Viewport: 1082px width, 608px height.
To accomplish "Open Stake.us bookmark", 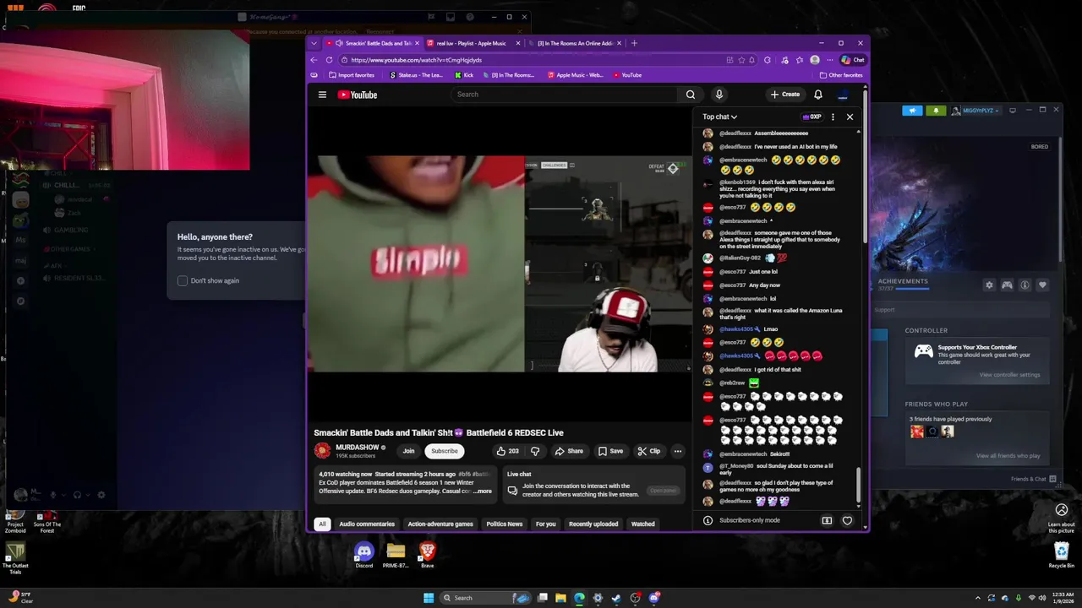I will click(416, 75).
